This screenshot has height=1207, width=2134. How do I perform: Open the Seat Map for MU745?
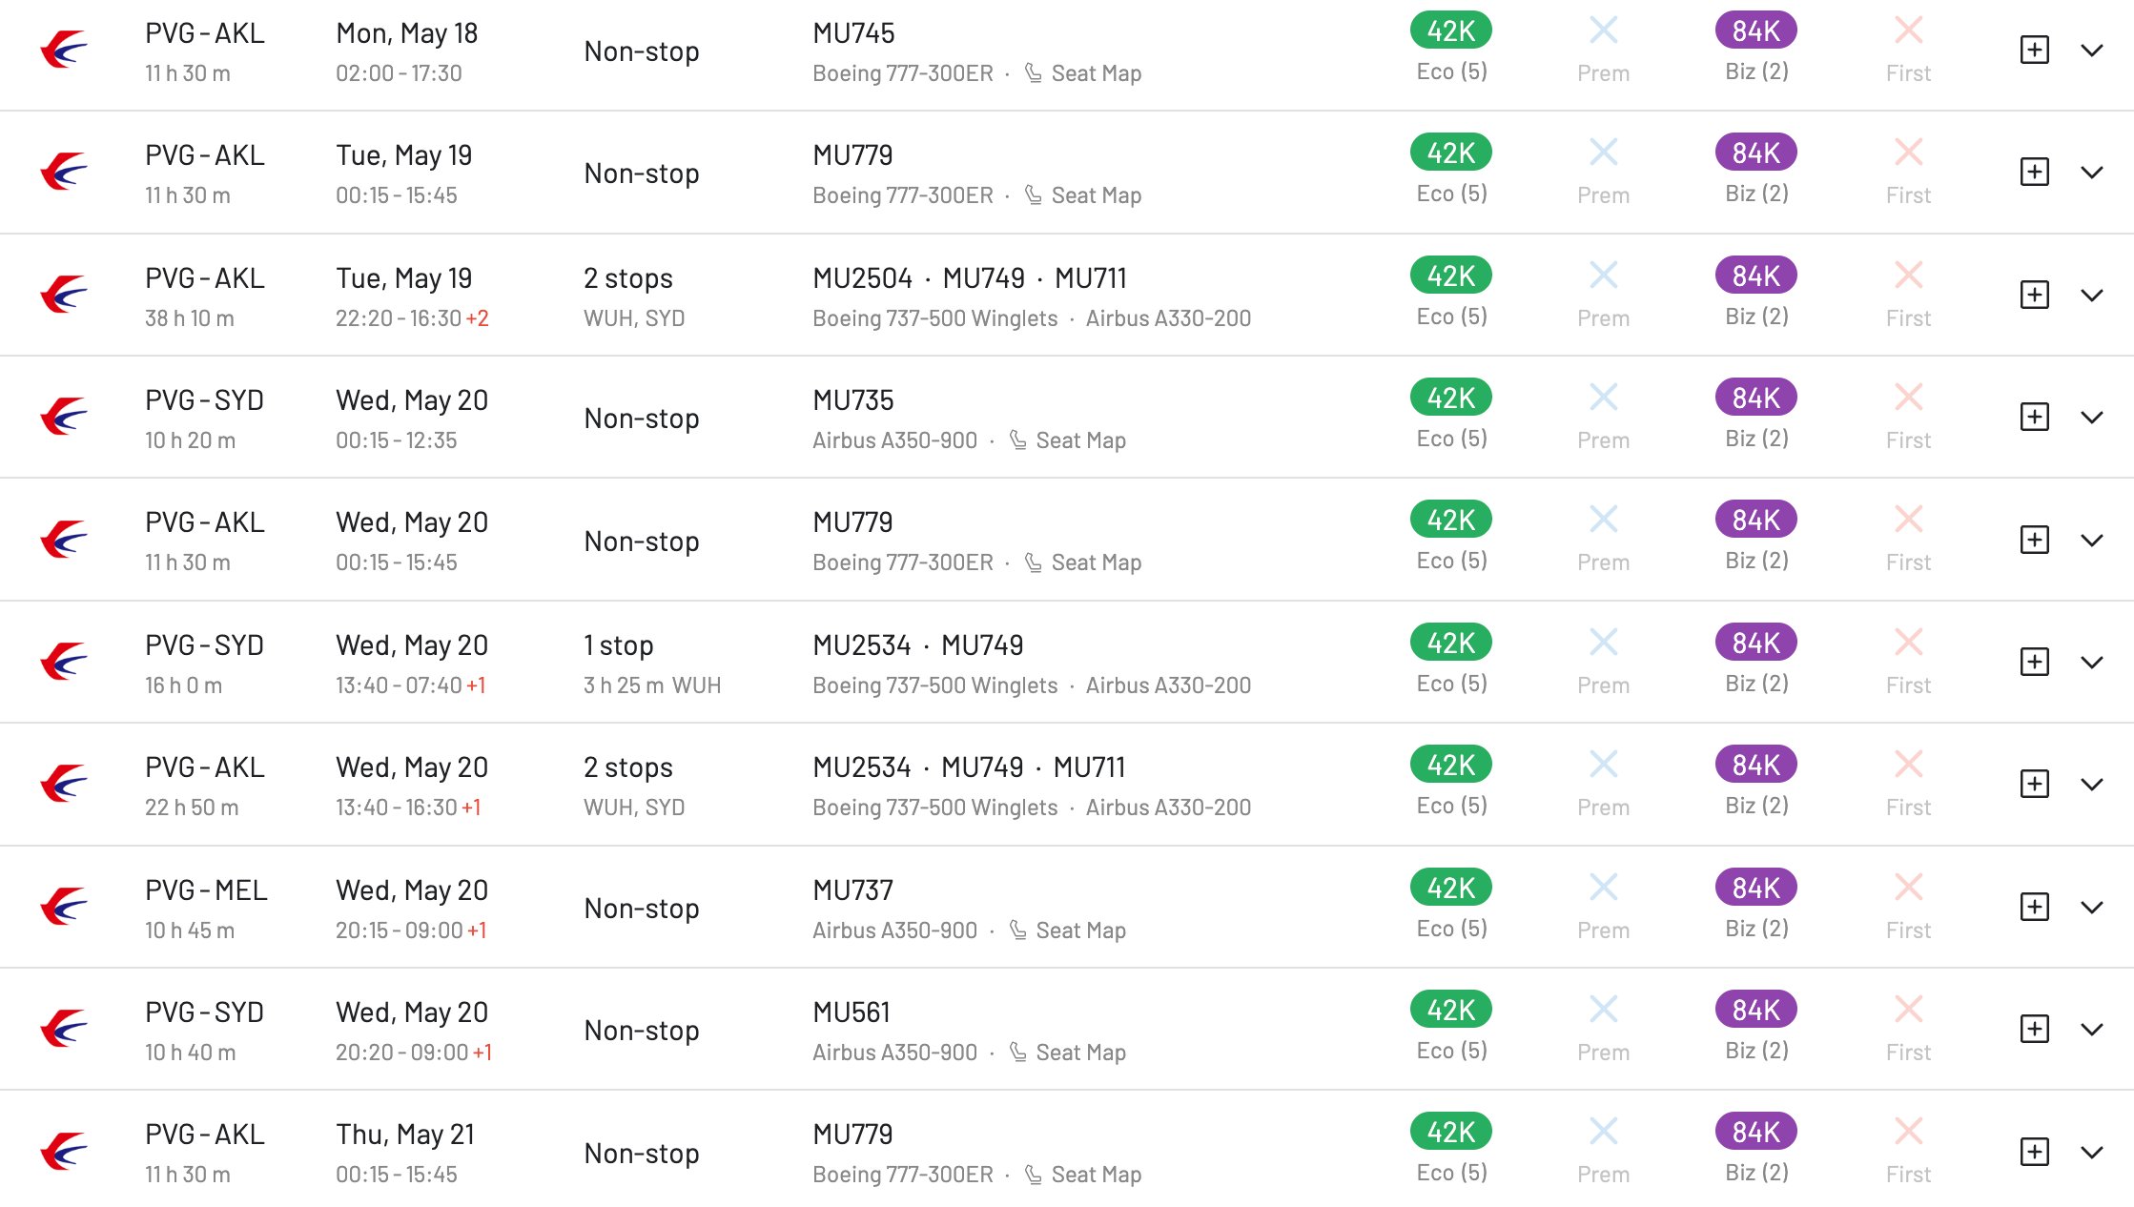(1095, 72)
